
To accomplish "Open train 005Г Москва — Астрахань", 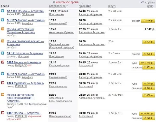I will [x=23, y=113].
